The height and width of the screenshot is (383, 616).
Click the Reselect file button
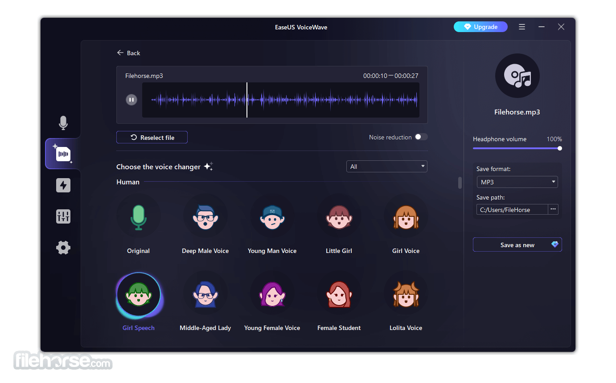point(152,138)
